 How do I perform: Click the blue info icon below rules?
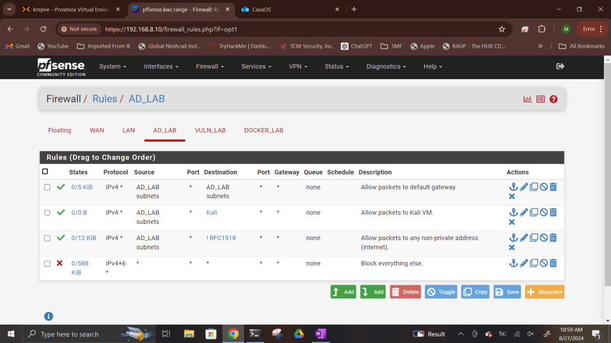(49, 316)
